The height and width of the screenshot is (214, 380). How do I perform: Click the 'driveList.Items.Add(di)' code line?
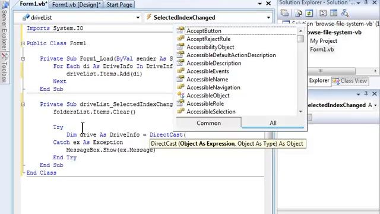tap(104, 74)
